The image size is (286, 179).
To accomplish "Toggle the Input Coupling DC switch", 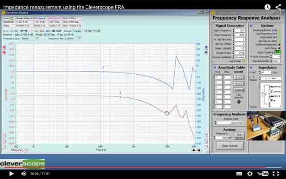I will click(x=278, y=52).
